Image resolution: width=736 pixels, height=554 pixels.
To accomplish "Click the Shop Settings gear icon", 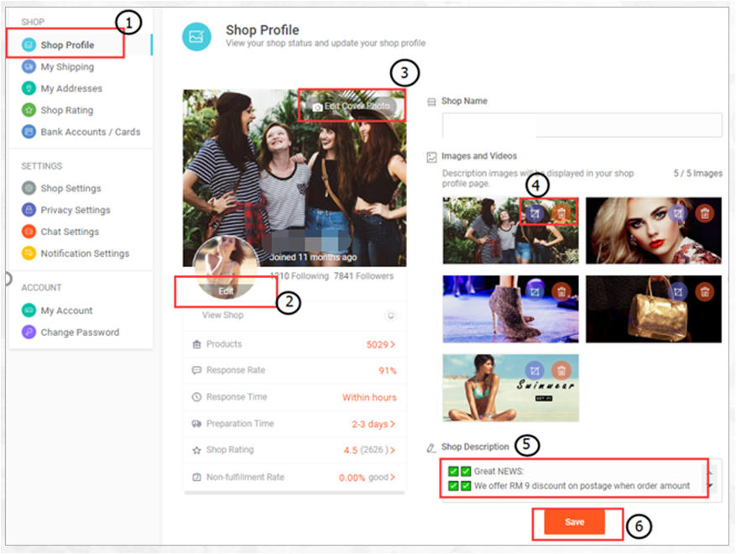I will (x=29, y=188).
